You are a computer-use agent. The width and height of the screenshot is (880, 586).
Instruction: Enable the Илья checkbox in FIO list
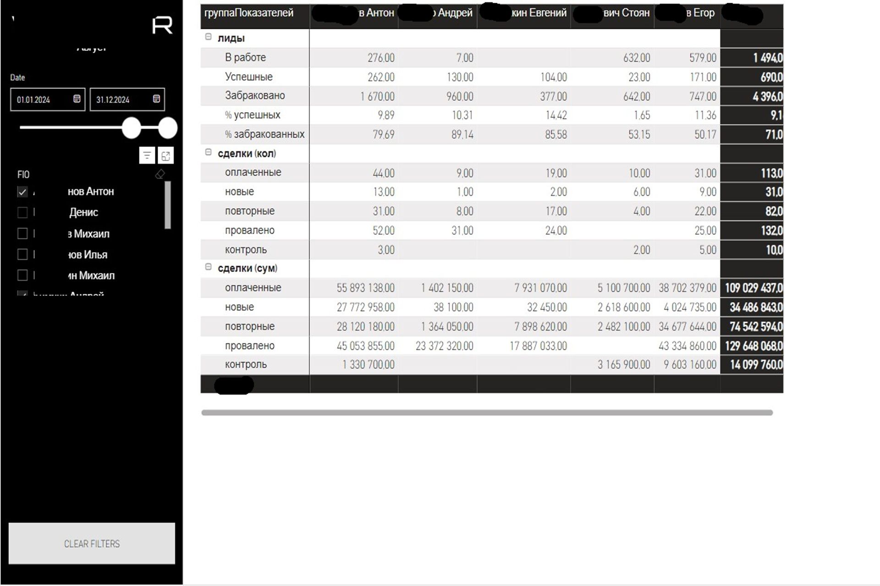[22, 255]
